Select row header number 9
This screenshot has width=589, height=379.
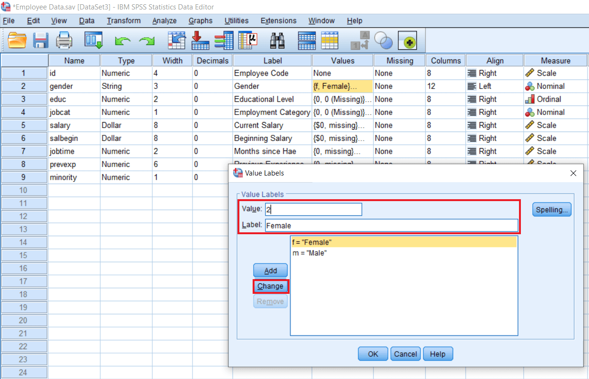coord(24,177)
